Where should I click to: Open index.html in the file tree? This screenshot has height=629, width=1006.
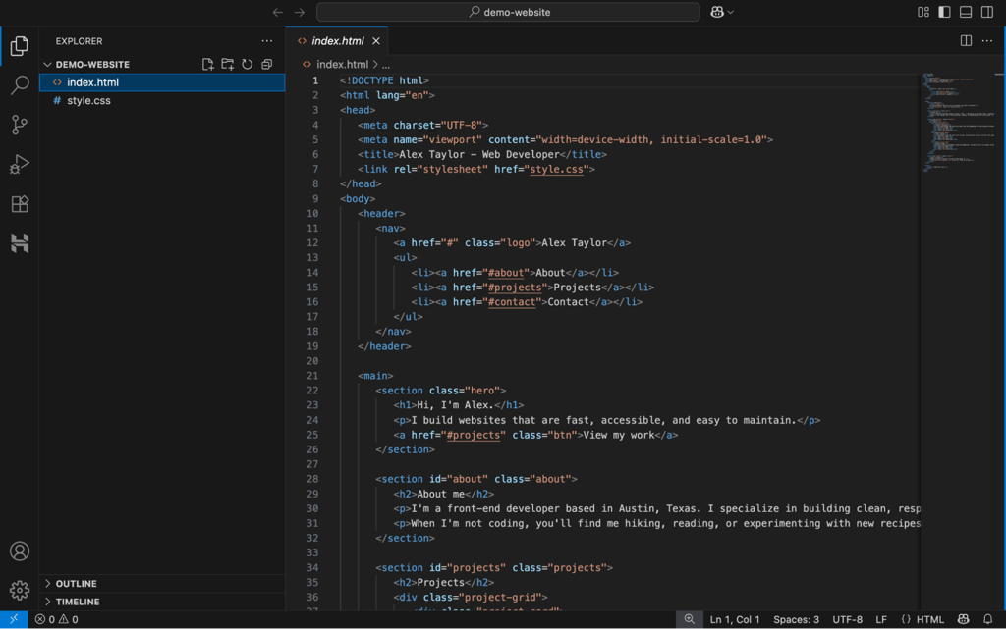pos(162,82)
